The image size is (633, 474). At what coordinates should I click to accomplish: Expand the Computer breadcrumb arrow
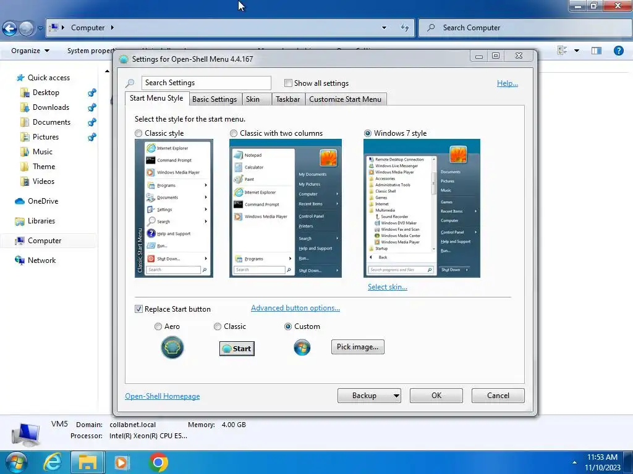click(113, 27)
